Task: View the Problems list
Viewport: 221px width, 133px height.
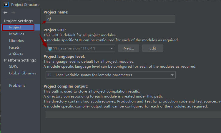Action: click(17, 86)
